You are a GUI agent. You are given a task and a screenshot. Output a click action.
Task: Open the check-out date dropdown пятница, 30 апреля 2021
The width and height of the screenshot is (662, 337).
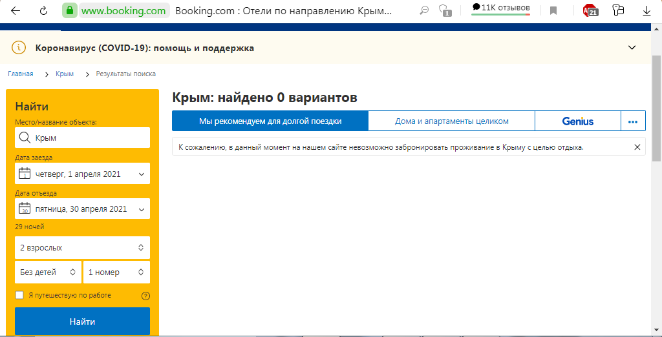pos(82,209)
